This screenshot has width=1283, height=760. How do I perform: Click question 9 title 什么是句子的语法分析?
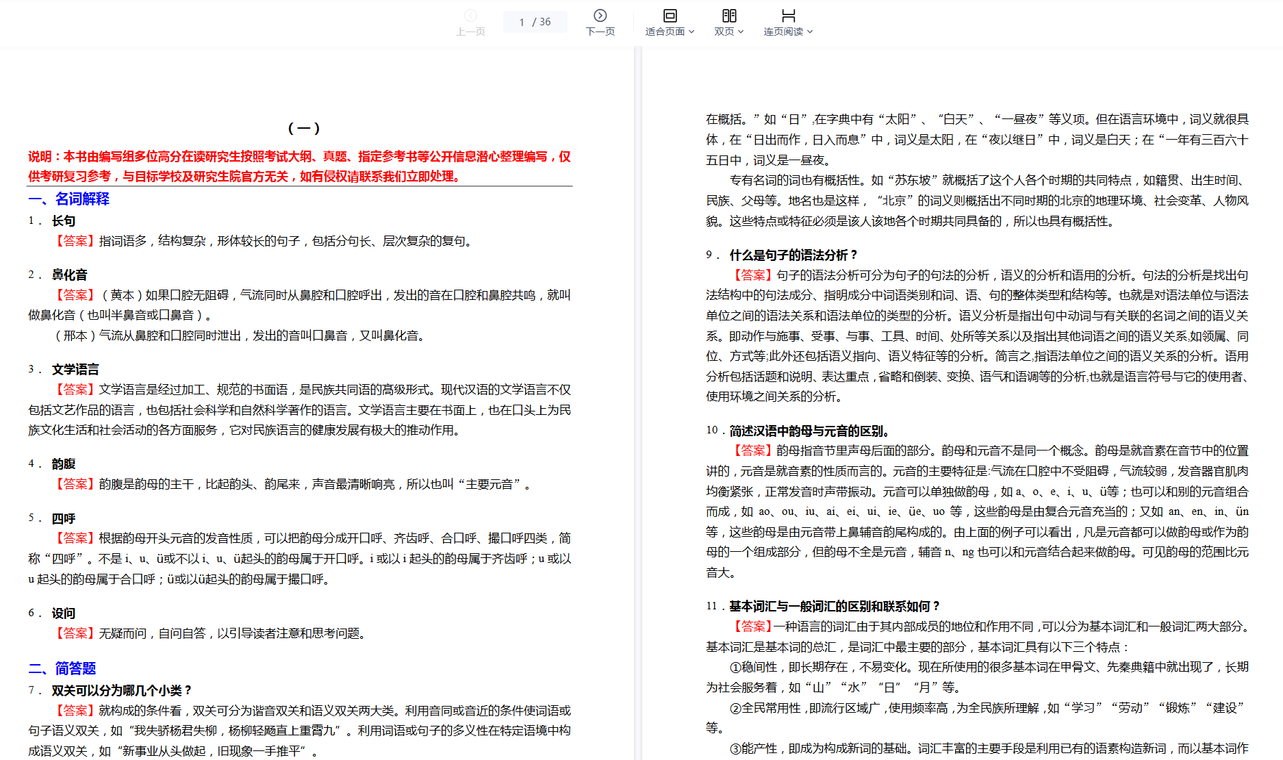coord(793,255)
